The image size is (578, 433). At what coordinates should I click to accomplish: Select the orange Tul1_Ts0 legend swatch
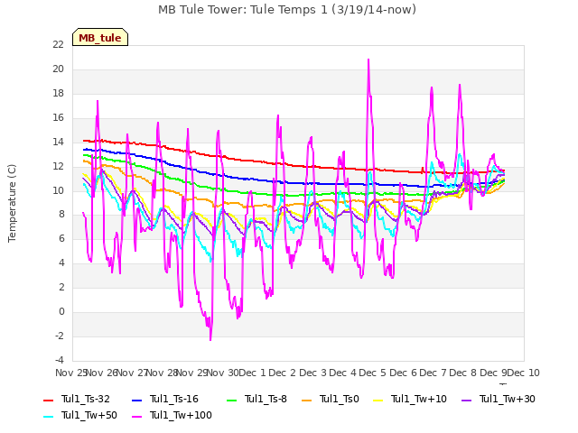pyautogui.click(x=307, y=400)
